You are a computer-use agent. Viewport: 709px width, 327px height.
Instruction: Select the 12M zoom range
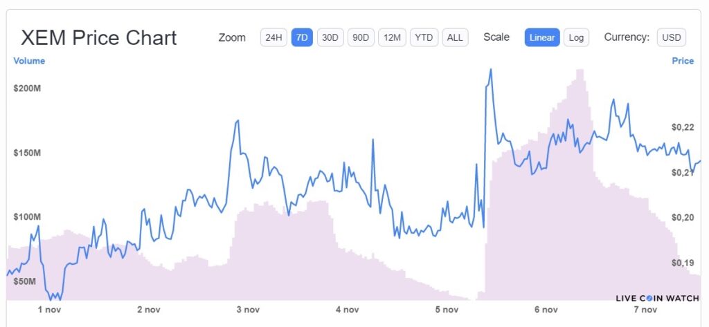point(393,37)
